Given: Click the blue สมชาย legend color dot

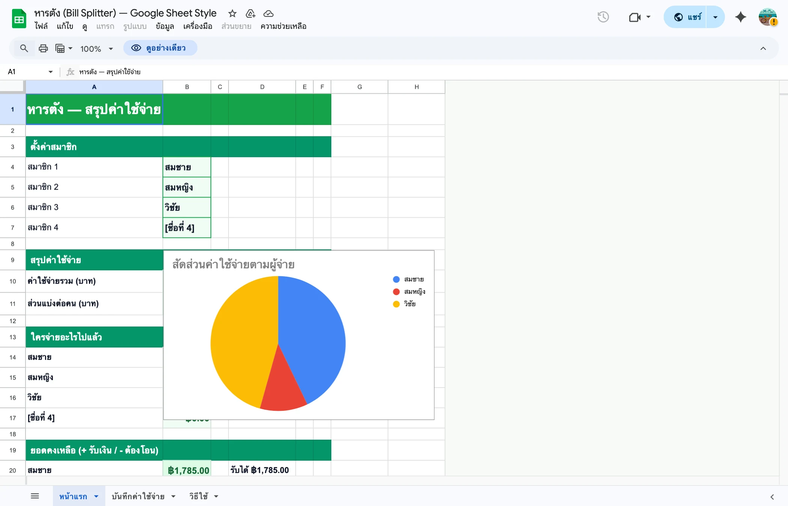Looking at the screenshot, I should (x=396, y=279).
